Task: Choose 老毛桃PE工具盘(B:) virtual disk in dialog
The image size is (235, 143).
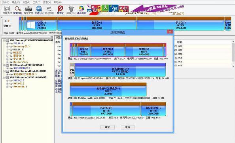Action: (108, 89)
